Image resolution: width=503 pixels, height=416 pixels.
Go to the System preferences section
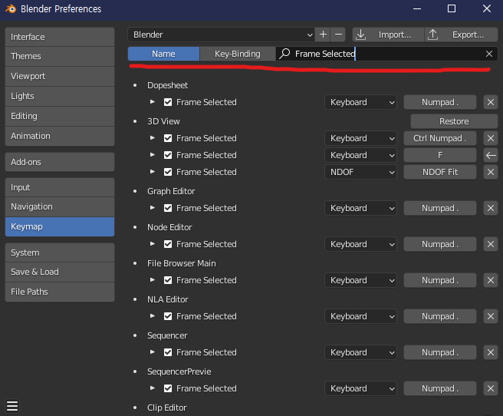coord(60,253)
